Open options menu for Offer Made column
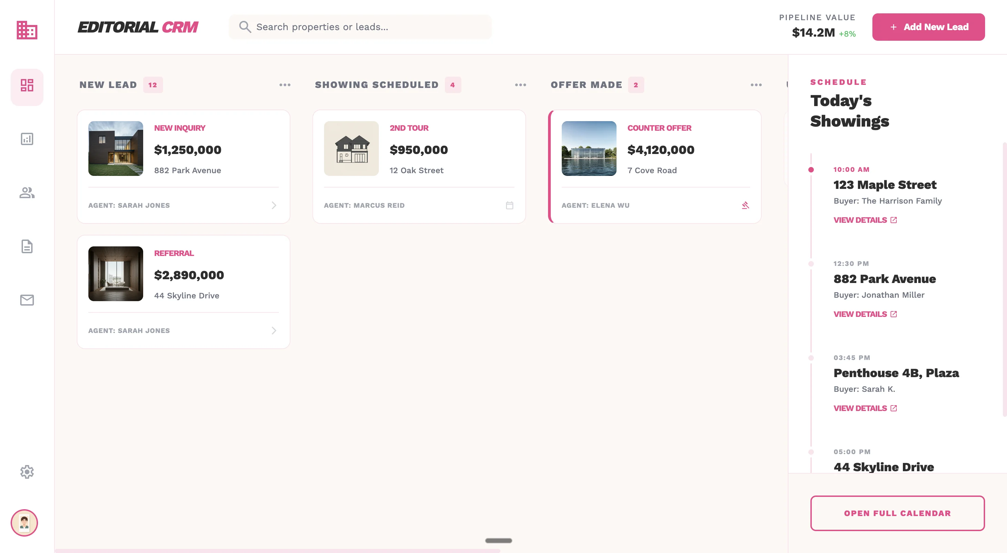The width and height of the screenshot is (1007, 553). point(756,85)
